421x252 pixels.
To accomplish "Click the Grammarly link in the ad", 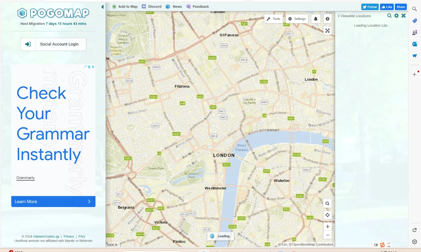I will pyautogui.click(x=26, y=178).
